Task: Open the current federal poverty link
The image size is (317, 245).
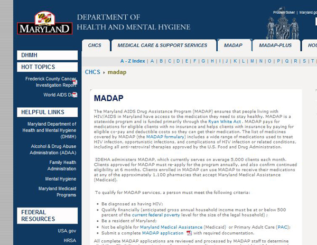Action: (156, 215)
